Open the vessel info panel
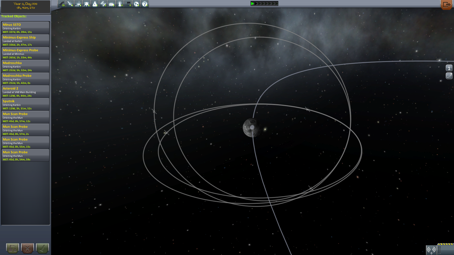The image size is (454, 255). click(x=449, y=68)
